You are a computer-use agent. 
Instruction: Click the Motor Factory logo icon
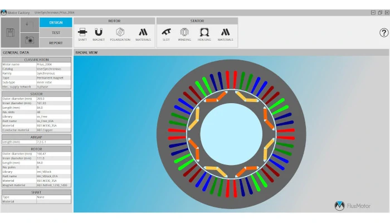tap(3, 12)
